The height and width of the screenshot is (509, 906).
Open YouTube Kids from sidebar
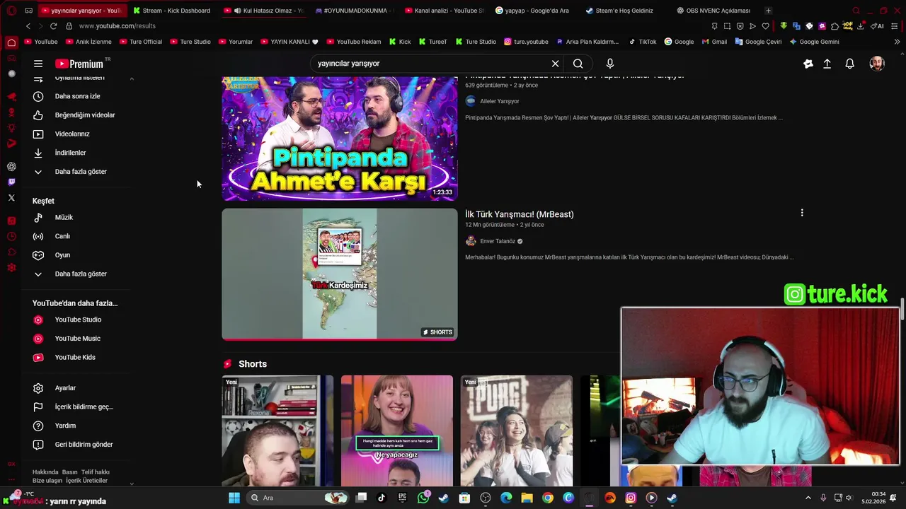click(x=74, y=357)
